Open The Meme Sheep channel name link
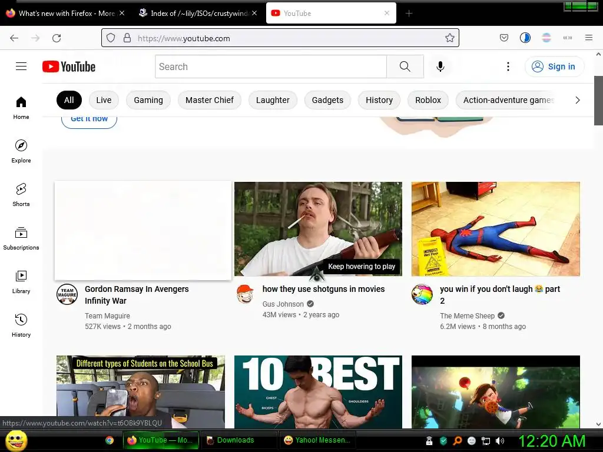 [x=467, y=316]
